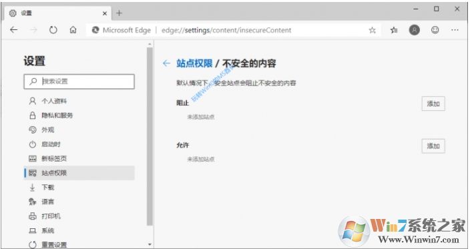Viewport: 470px width, 249px height.
Task: Click sidebar scrollbar down arrow
Action: click(x=150, y=244)
